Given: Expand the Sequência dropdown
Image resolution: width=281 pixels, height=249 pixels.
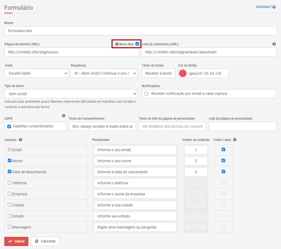Looking at the screenshot, I should (x=103, y=73).
